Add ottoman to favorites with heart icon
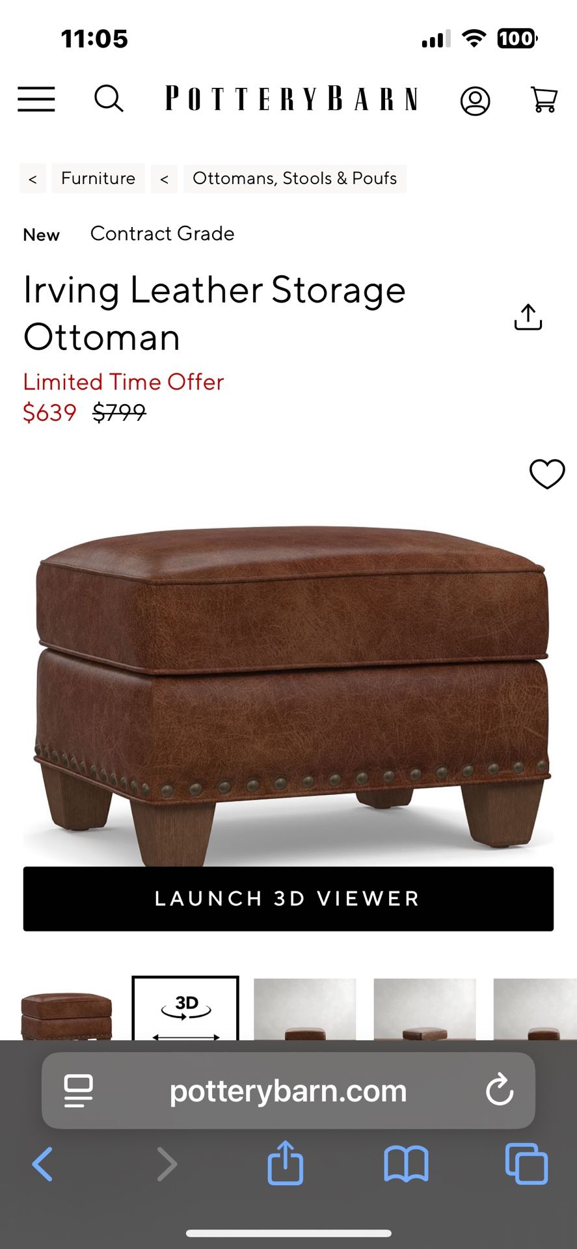Viewport: 577px width, 1249px height. click(x=547, y=474)
